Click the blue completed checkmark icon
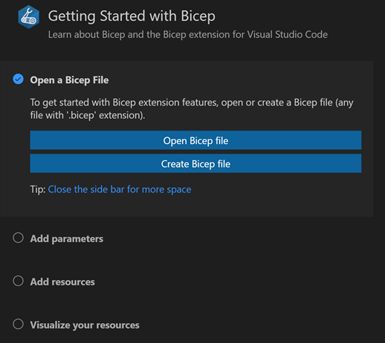 18,79
